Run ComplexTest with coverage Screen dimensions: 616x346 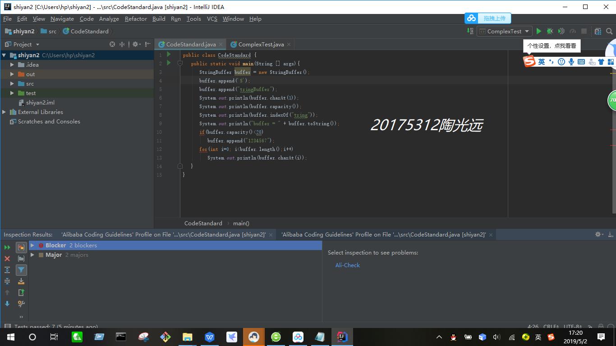[561, 31]
